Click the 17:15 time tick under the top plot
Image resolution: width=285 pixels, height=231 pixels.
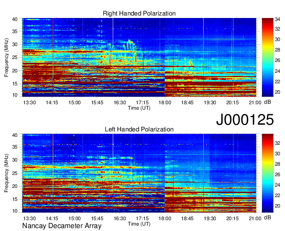coord(142,103)
